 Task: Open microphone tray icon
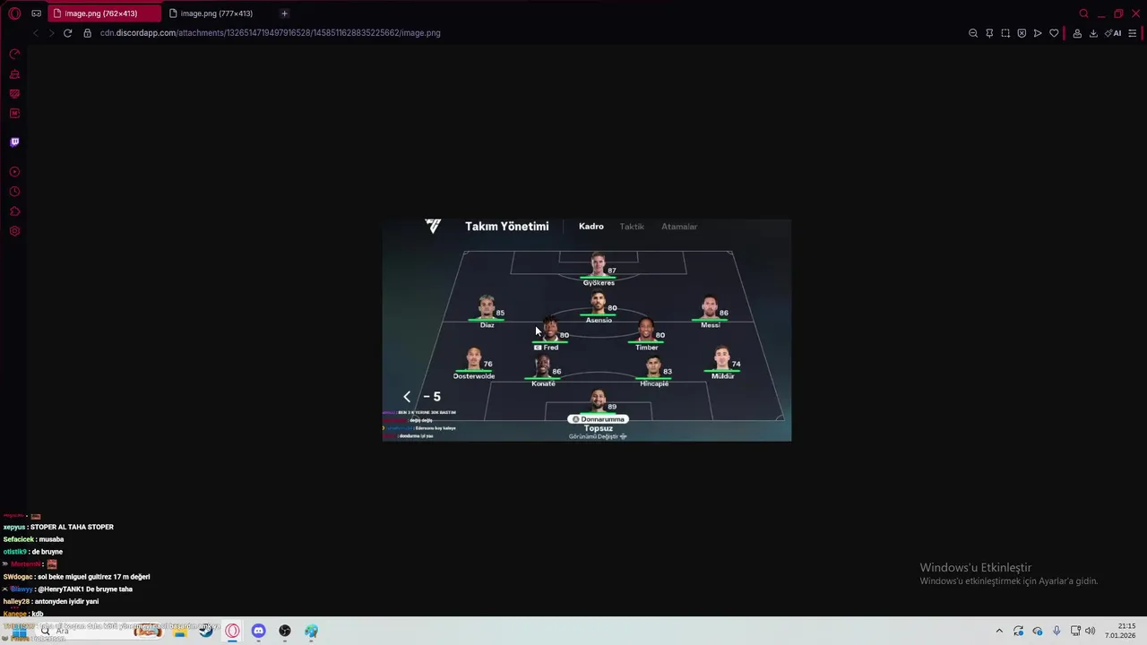1056,631
